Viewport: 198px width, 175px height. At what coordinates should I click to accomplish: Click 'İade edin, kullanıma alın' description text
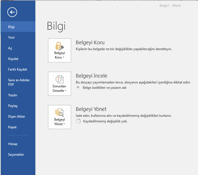point(124,116)
